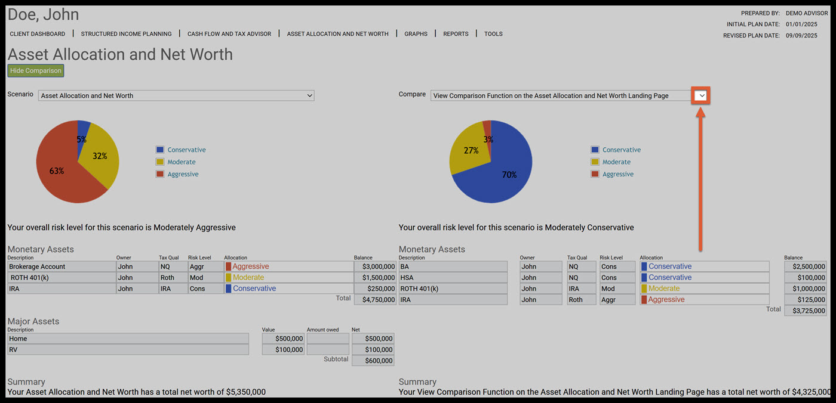The width and height of the screenshot is (836, 403).
Task: Click the 09/09/2025 revised plan date
Action: [801, 36]
